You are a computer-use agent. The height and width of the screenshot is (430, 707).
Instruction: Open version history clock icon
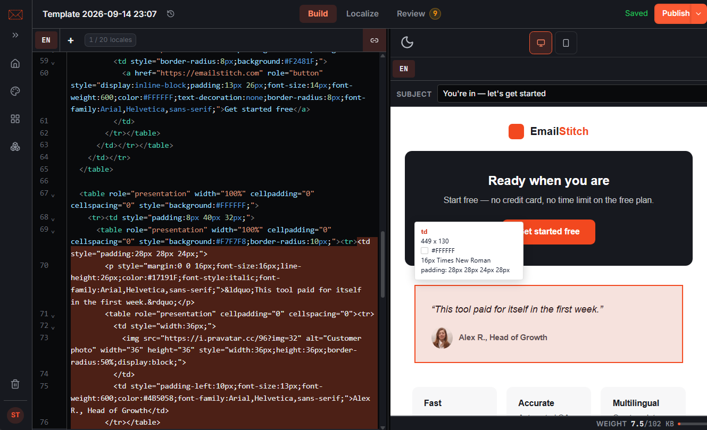click(171, 14)
